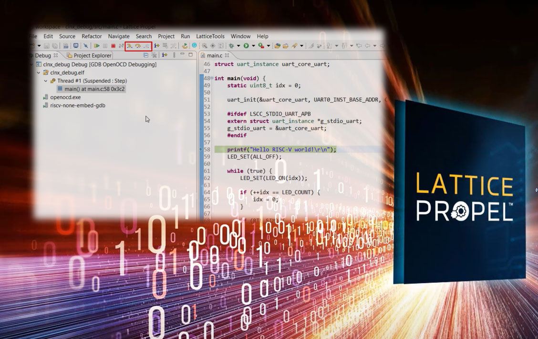Image resolution: width=538 pixels, height=339 pixels.
Task: Collapse the clnx_debug.elf tree node
Action: tap(39, 72)
